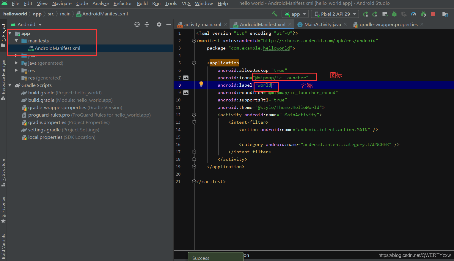The image size is (454, 261).
Task: Click the Success notification popup
Action: coord(216,257)
